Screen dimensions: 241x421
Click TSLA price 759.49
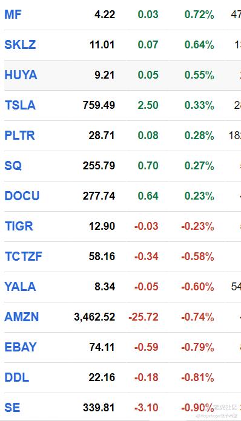pyautogui.click(x=99, y=105)
